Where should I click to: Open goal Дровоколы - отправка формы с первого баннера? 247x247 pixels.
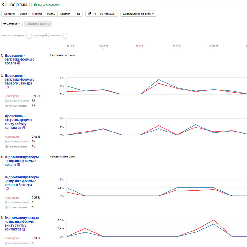[x=19, y=79]
